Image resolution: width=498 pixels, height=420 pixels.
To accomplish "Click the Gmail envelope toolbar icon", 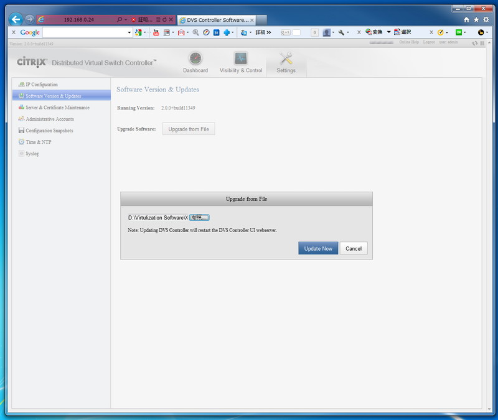I will point(181,32).
